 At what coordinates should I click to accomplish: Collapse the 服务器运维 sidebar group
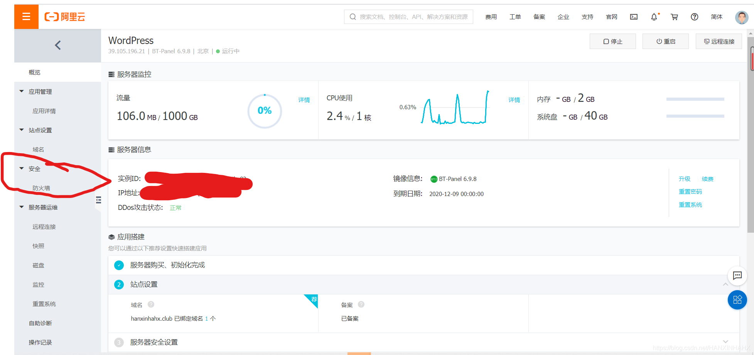pyautogui.click(x=22, y=207)
